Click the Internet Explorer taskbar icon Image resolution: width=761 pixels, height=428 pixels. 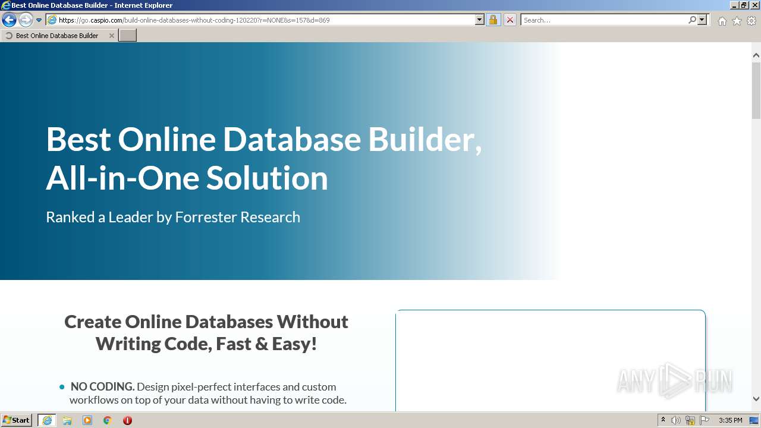click(x=47, y=420)
